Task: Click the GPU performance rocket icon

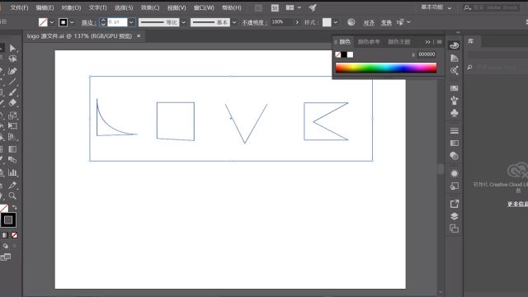Action: 313,7
